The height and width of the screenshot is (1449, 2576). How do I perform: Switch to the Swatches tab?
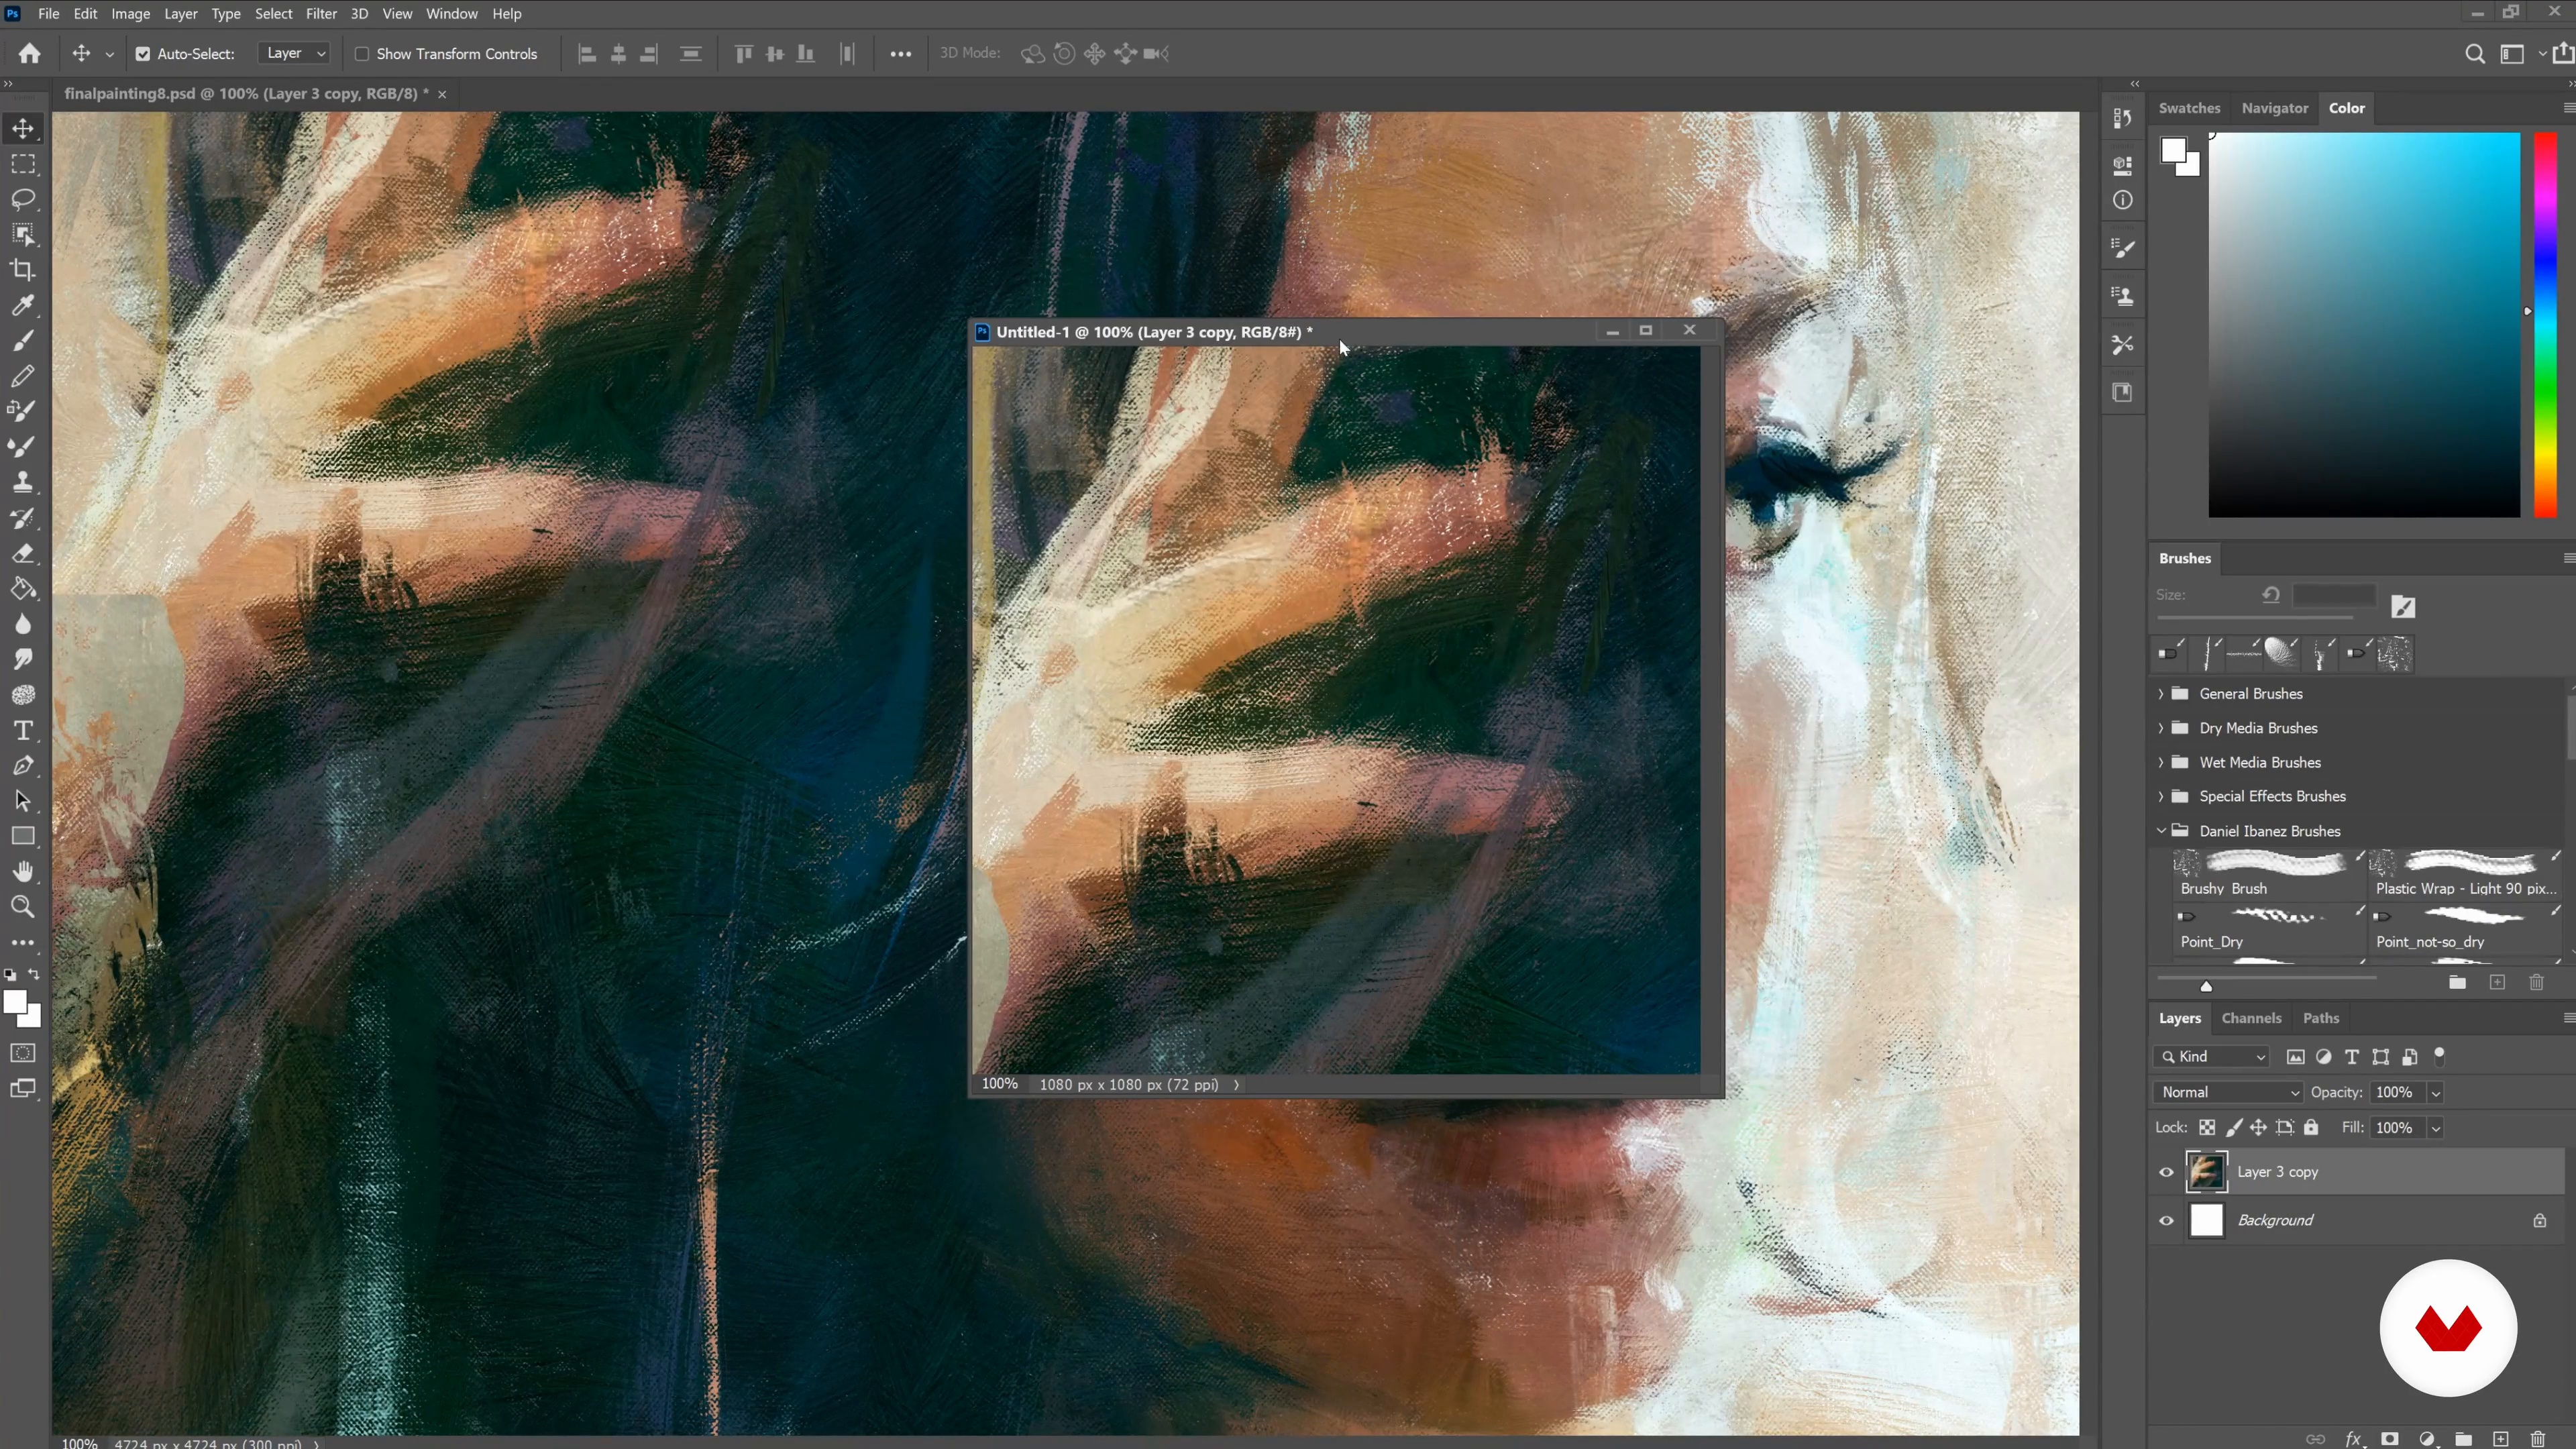click(x=2189, y=108)
